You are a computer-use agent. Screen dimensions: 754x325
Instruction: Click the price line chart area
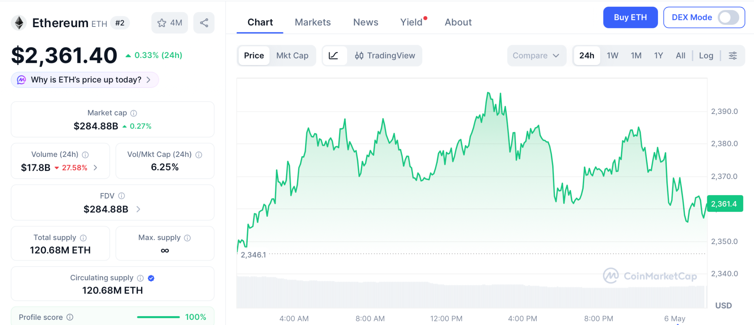tap(472, 173)
